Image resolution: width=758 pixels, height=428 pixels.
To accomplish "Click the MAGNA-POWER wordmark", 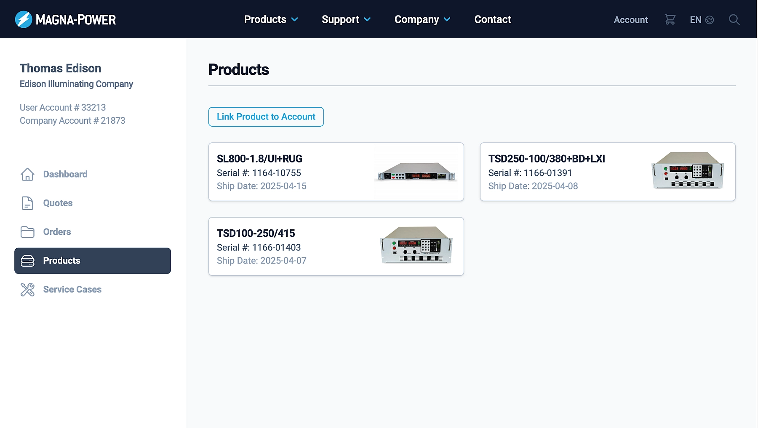I will click(x=76, y=20).
